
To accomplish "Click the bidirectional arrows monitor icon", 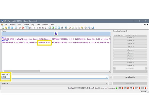I will pos(56,34).
